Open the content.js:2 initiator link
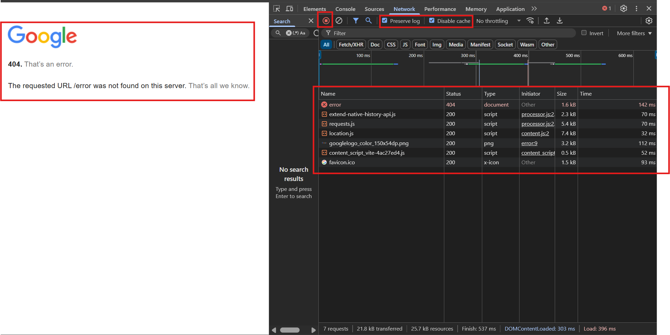This screenshot has height=335, width=670. tap(535, 134)
